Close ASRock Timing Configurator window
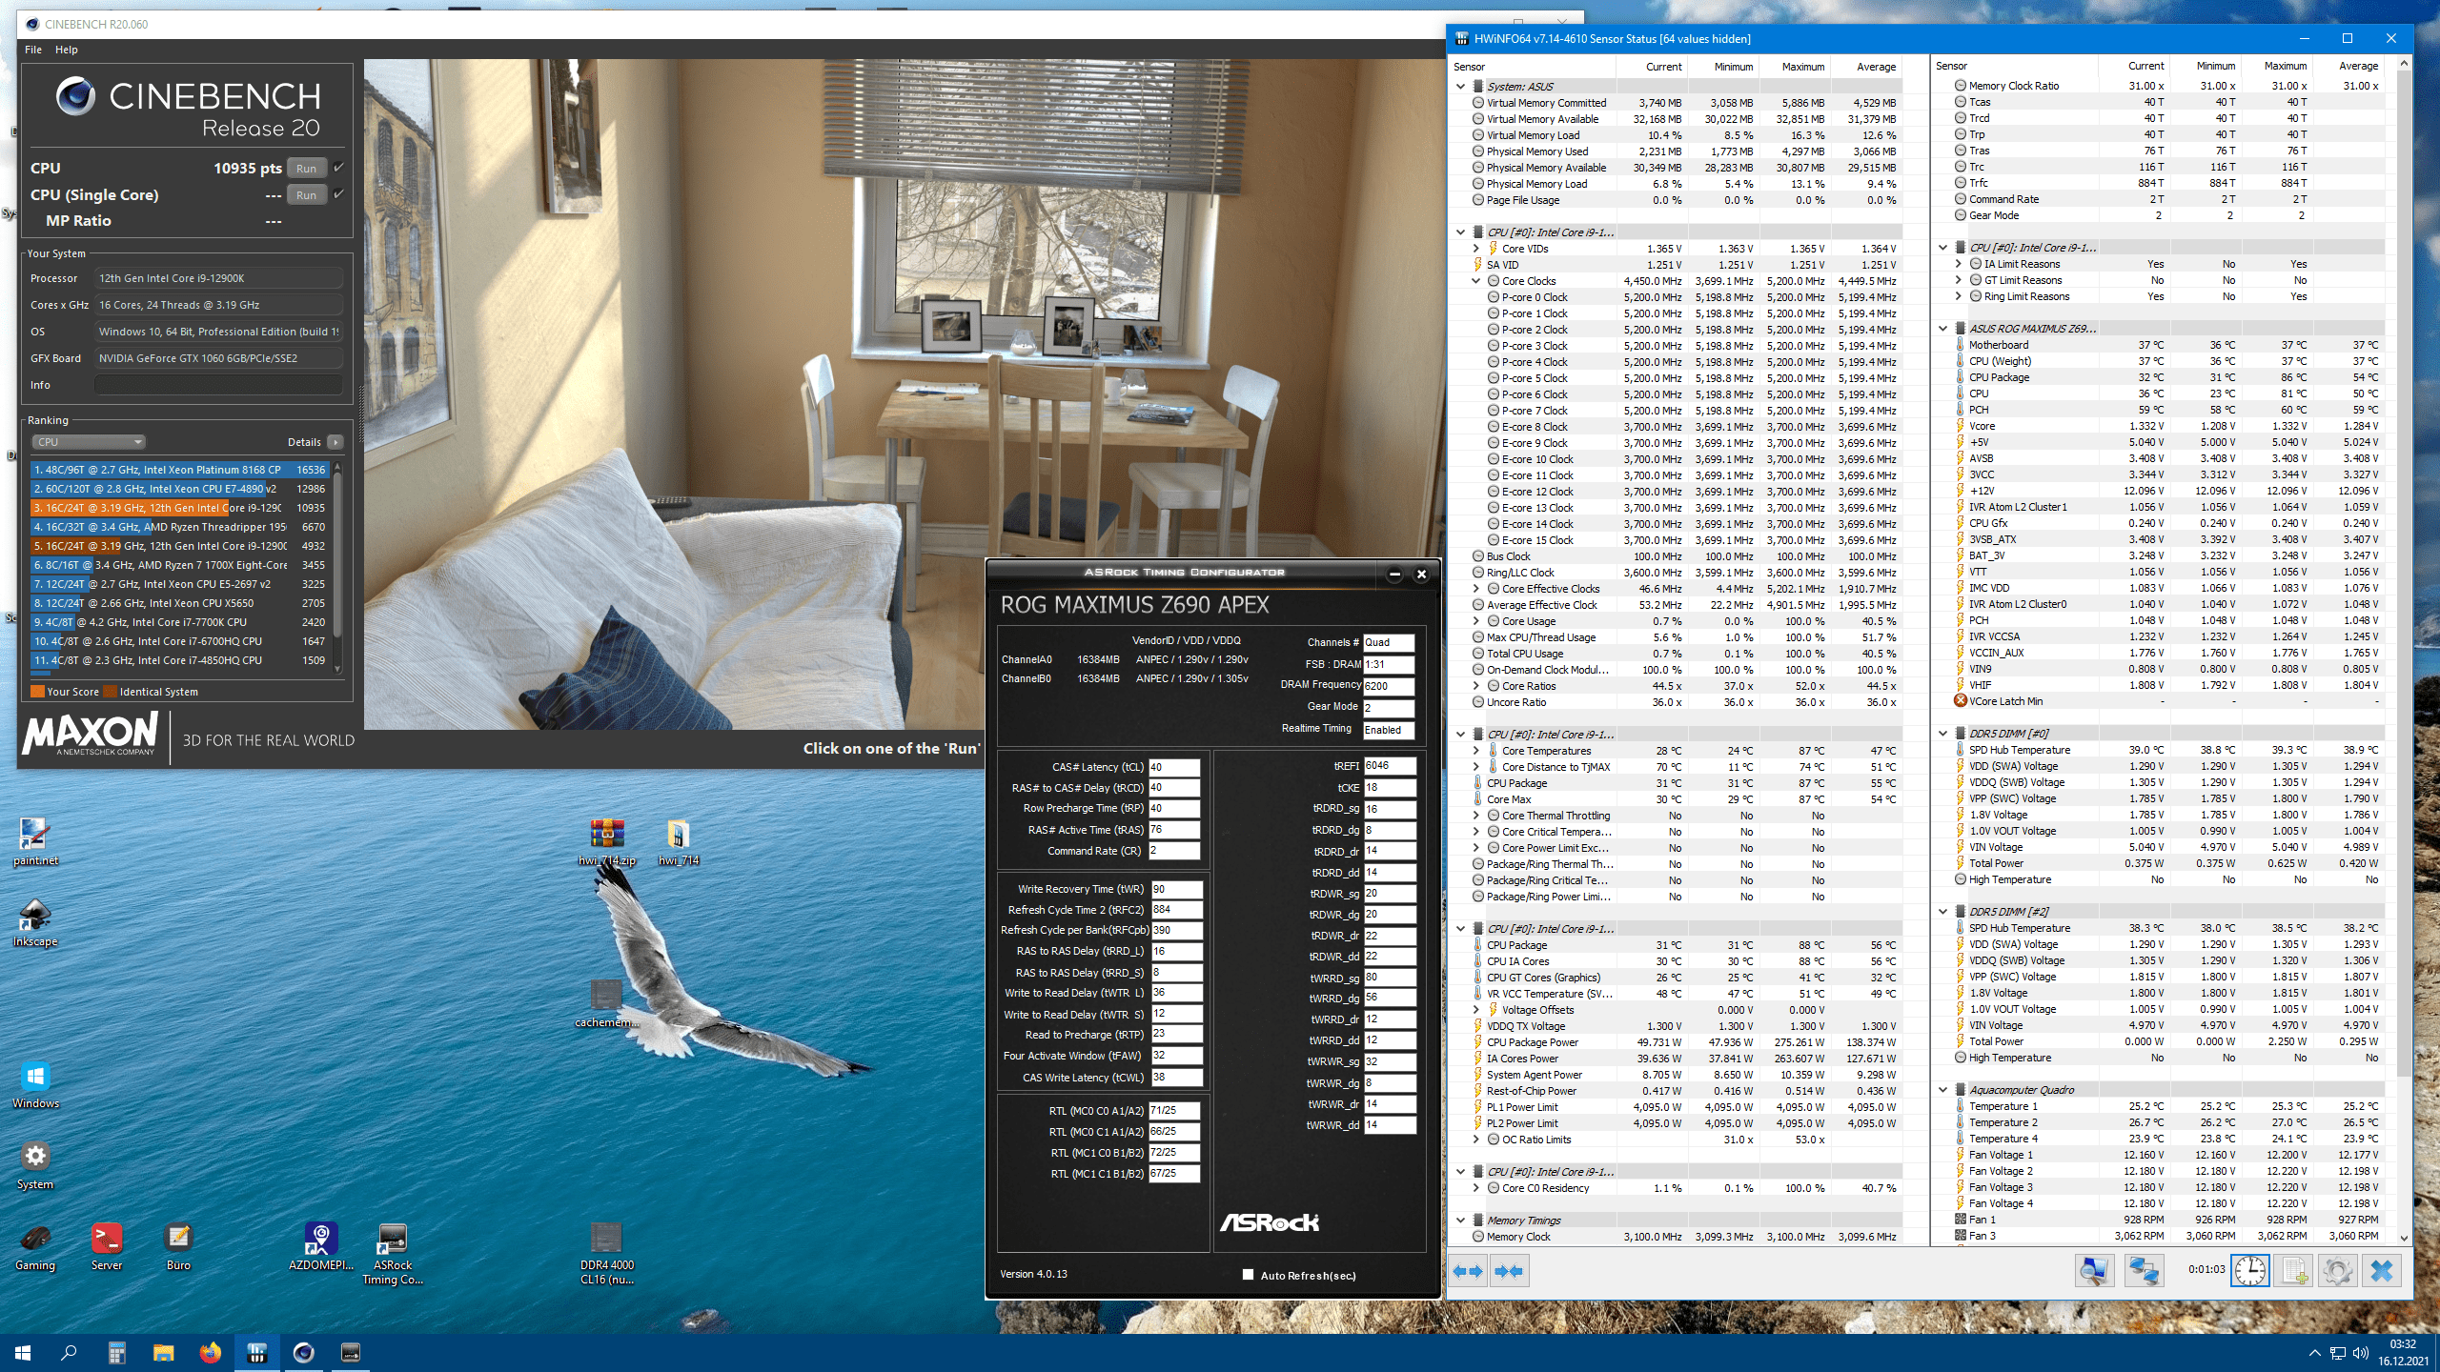 (x=1421, y=574)
